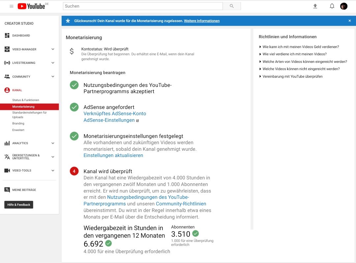Viewport: 356px width, 263px height.
Task: Expand the Analytics section chevron
Action: (53, 143)
